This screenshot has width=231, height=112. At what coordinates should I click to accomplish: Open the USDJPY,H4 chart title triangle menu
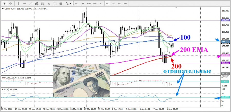(x=3, y=9)
